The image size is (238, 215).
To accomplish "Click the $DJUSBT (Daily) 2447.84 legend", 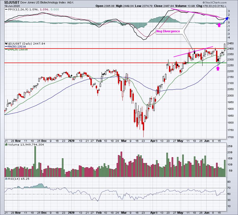I will coord(27,43).
